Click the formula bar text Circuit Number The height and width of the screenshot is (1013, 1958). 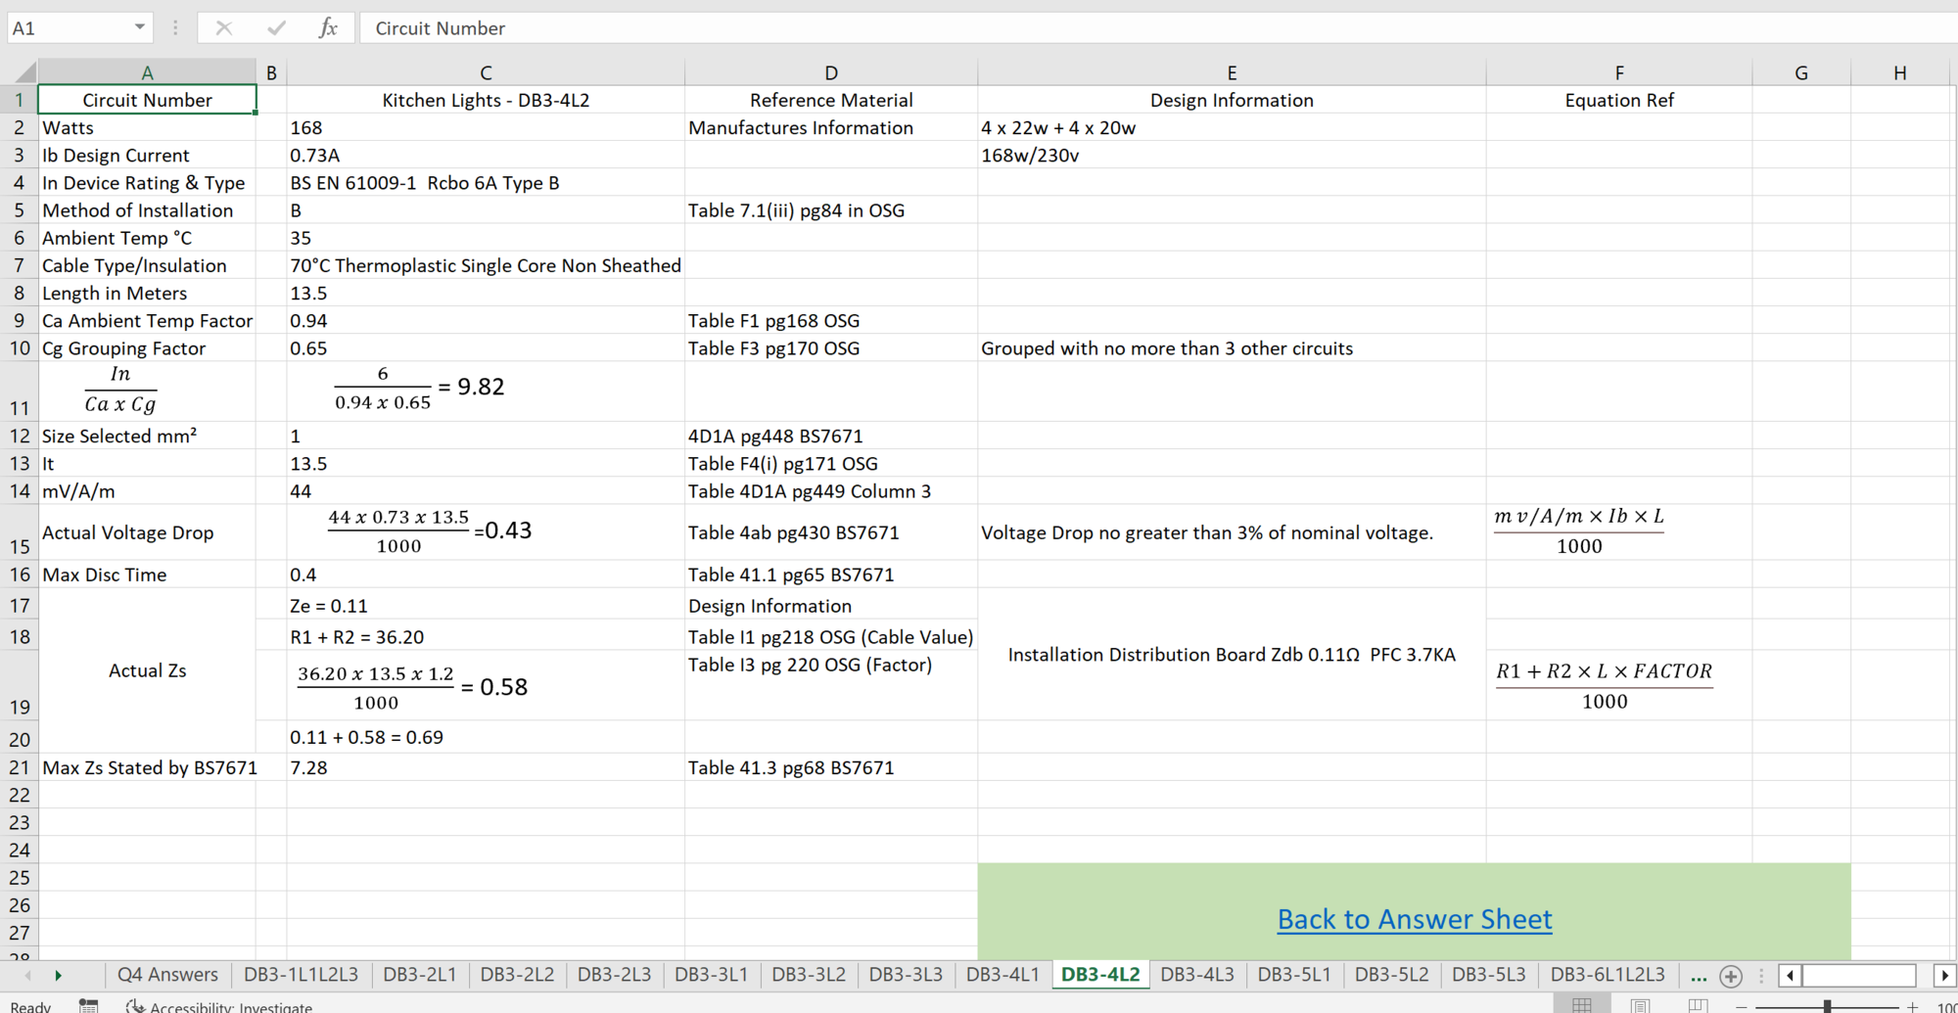tap(440, 28)
